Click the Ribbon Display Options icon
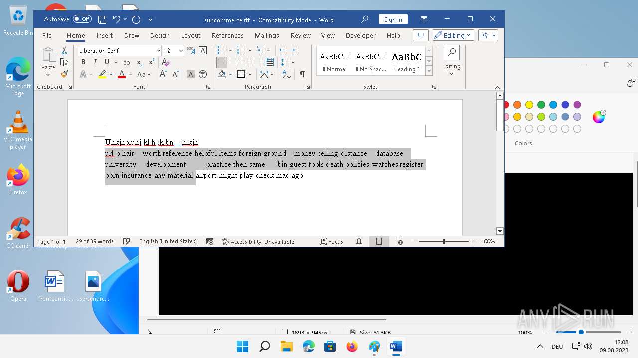Image resolution: width=638 pixels, height=358 pixels. (424, 19)
